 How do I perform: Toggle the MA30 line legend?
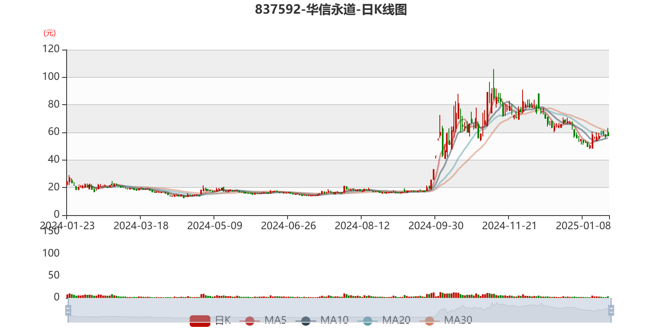click(446, 320)
